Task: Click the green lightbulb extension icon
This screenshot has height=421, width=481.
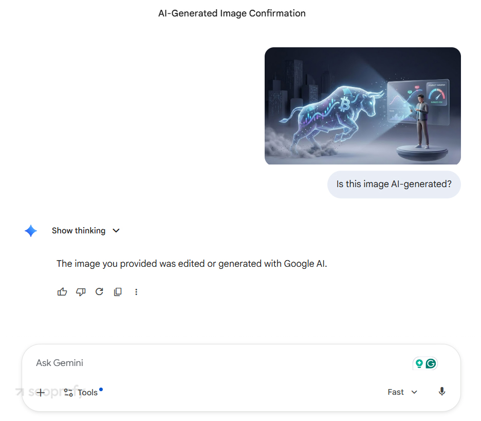Action: point(419,363)
